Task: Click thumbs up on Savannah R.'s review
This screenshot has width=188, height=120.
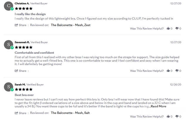Action: coord(168,71)
